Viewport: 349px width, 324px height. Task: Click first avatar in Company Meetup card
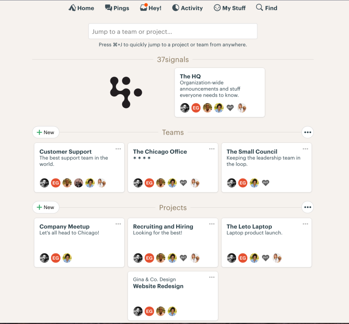point(44,258)
